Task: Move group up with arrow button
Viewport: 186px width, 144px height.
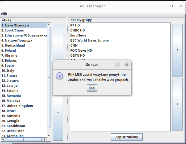Action: pyautogui.click(x=58, y=53)
